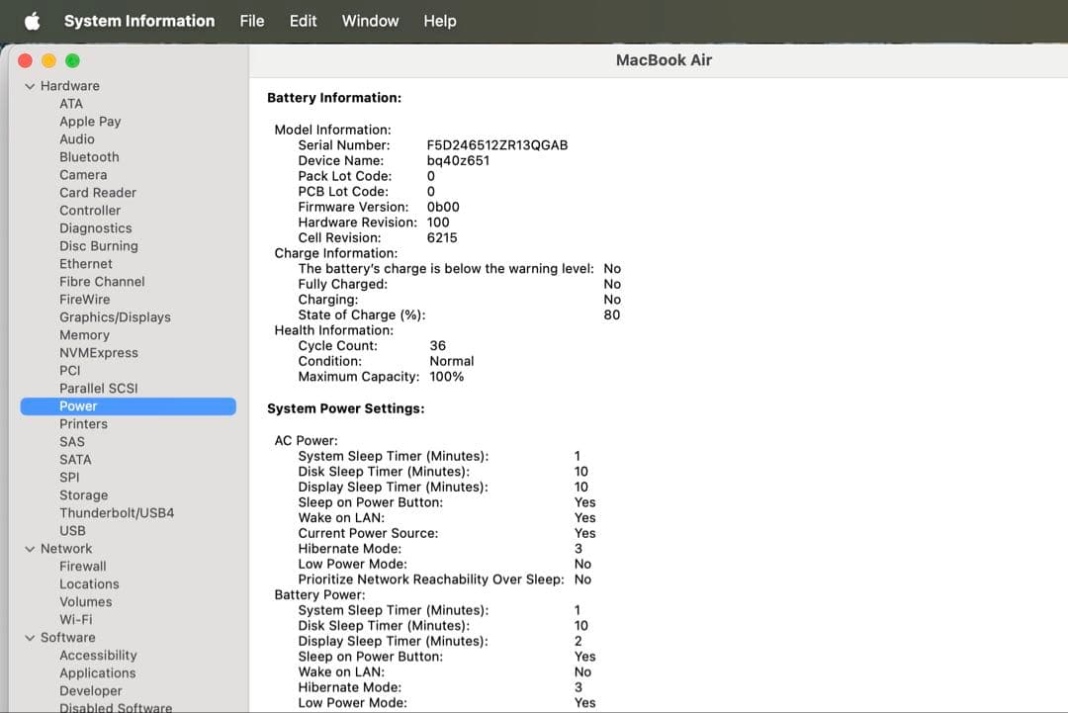View Applications under Software
The height and width of the screenshot is (713, 1068).
point(97,672)
